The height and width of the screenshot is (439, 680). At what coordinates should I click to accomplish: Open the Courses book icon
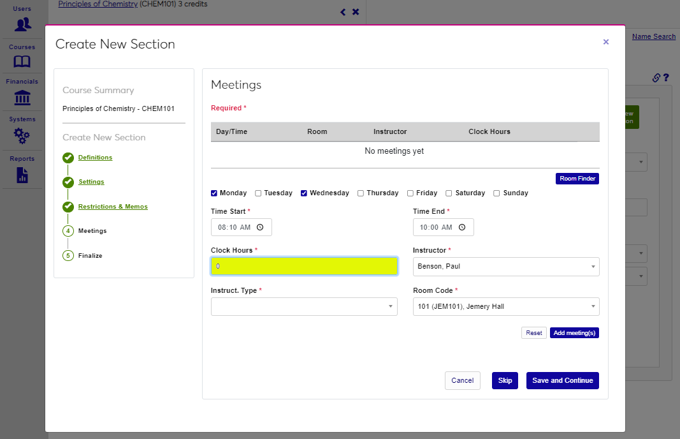coord(22,61)
